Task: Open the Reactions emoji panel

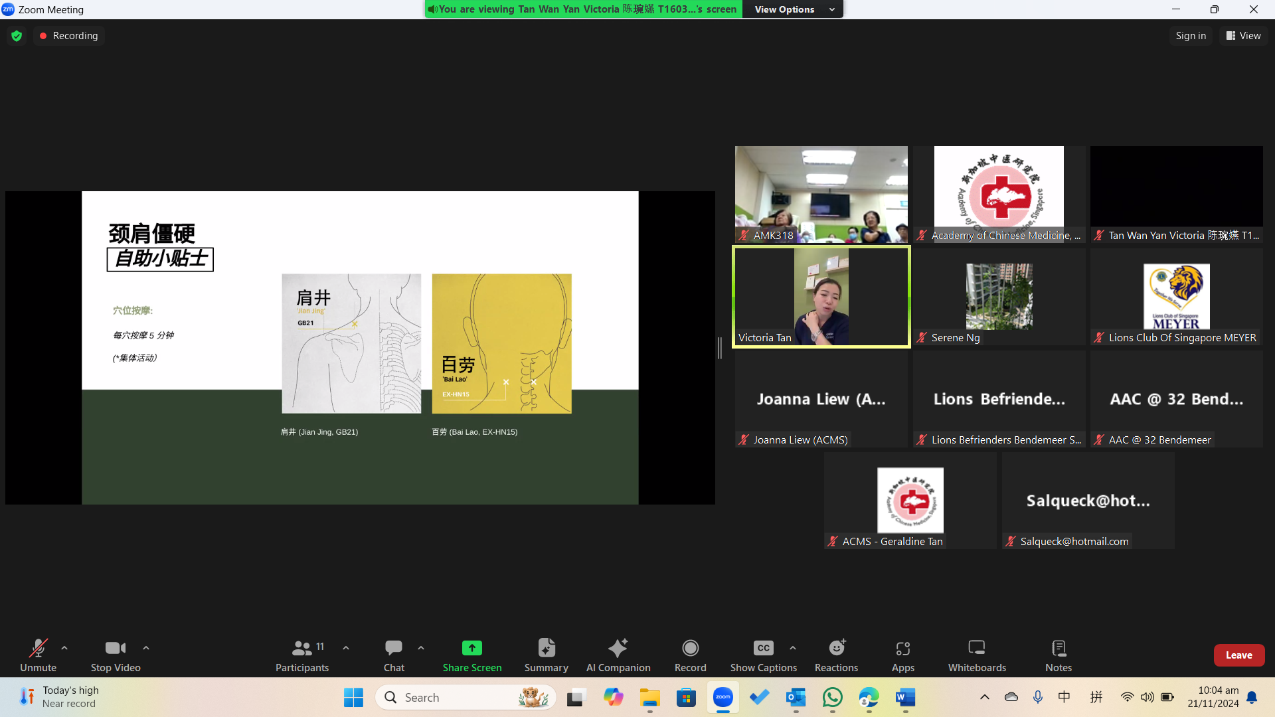Action: click(x=836, y=655)
